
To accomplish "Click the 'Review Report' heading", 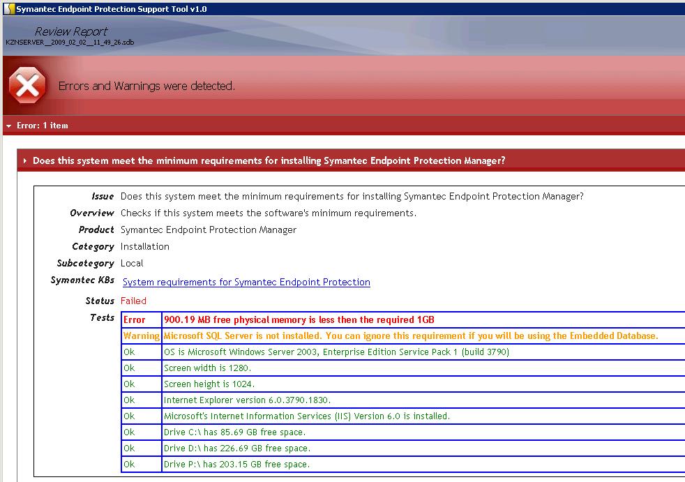I will [x=70, y=31].
